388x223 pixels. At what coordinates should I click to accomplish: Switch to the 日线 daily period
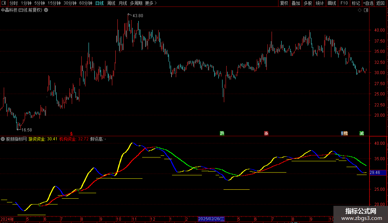point(99,3)
